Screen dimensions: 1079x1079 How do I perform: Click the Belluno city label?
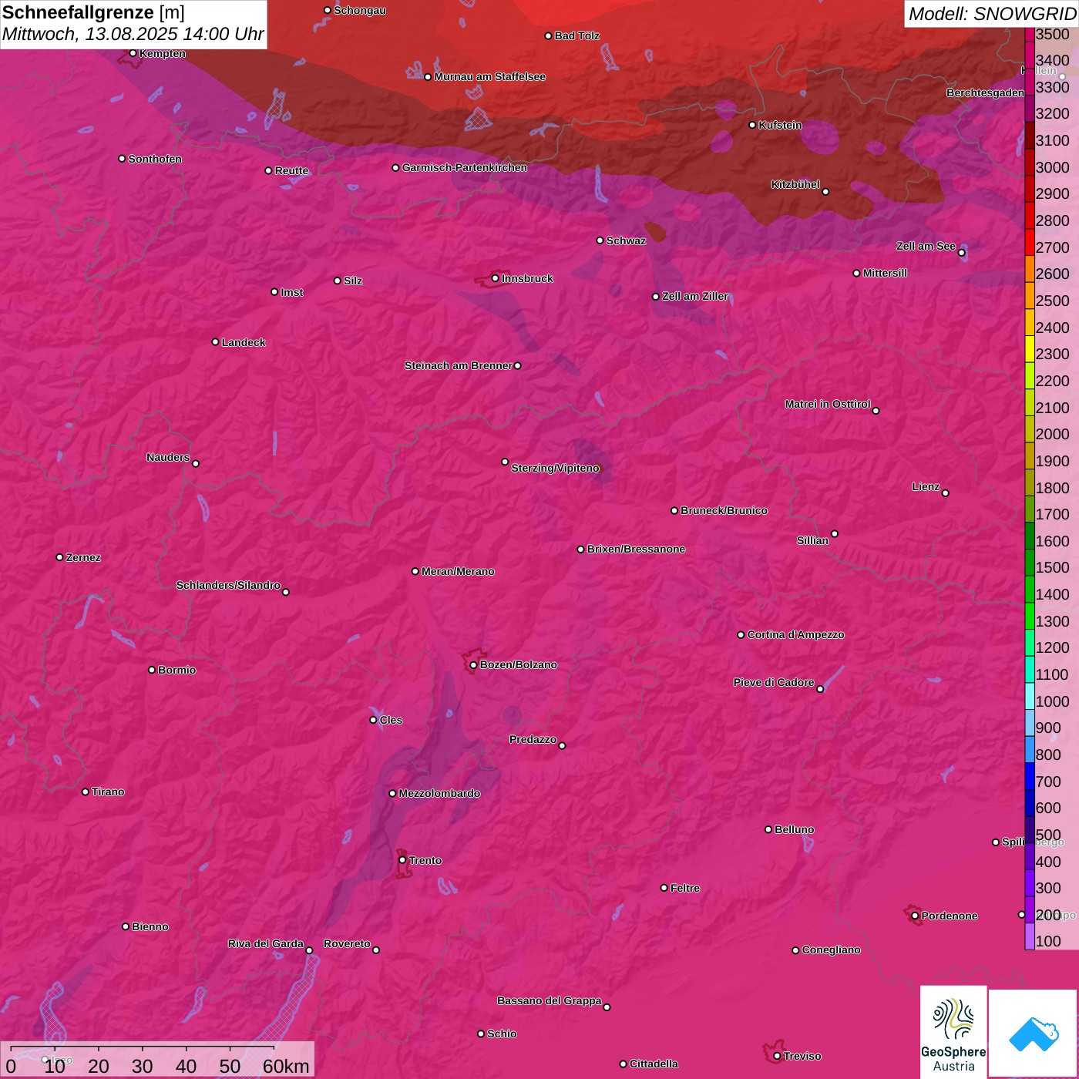tap(794, 829)
